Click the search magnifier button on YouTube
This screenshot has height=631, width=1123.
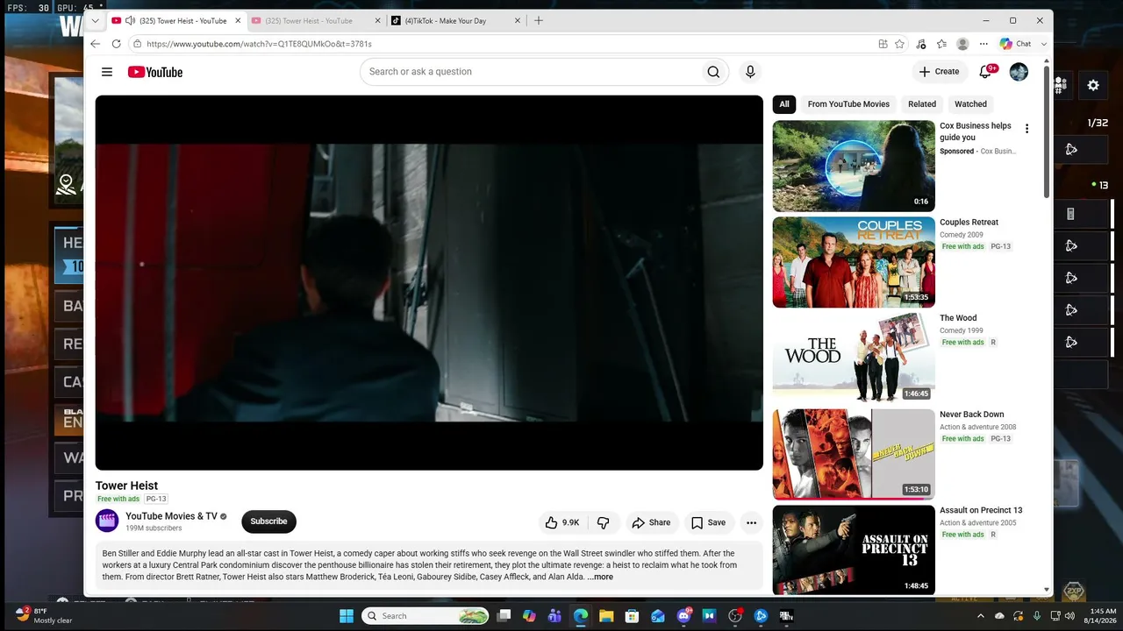click(x=713, y=72)
